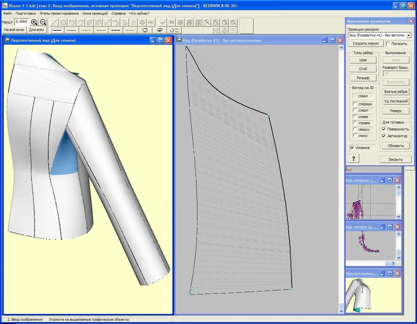Uncheck the Изнанка checkbox
This screenshot has height=324, width=417.
(x=352, y=148)
